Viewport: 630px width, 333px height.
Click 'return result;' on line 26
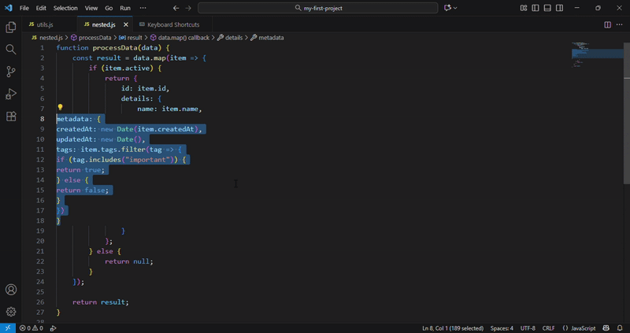(x=101, y=302)
